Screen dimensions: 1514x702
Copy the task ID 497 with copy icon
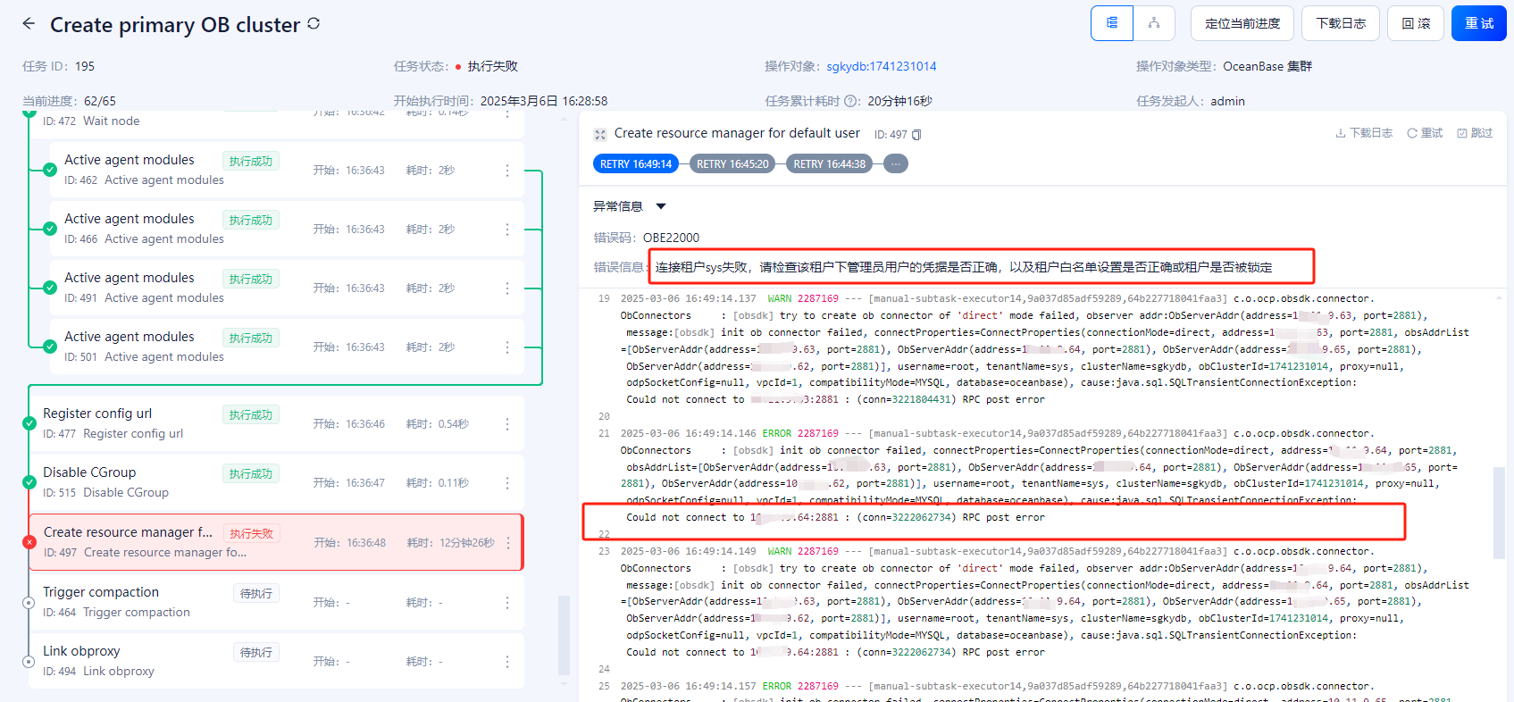point(916,135)
